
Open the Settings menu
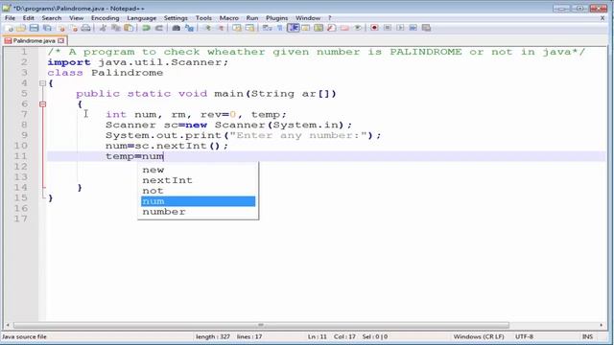176,18
